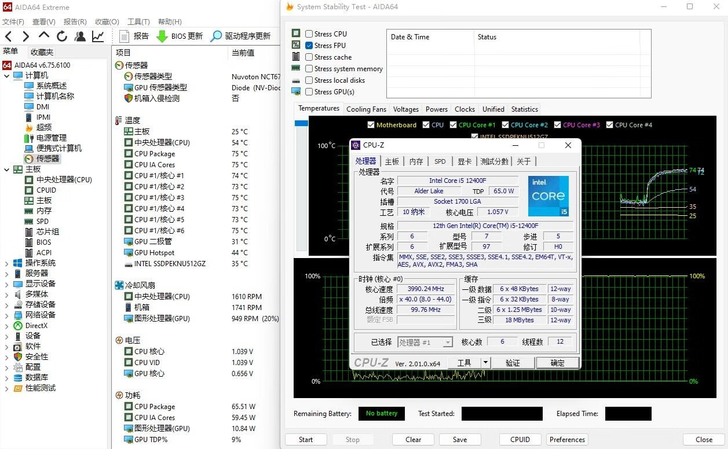Toggle the Motherboard graph checkbox
Screen dimensions: 728x449
371,124
